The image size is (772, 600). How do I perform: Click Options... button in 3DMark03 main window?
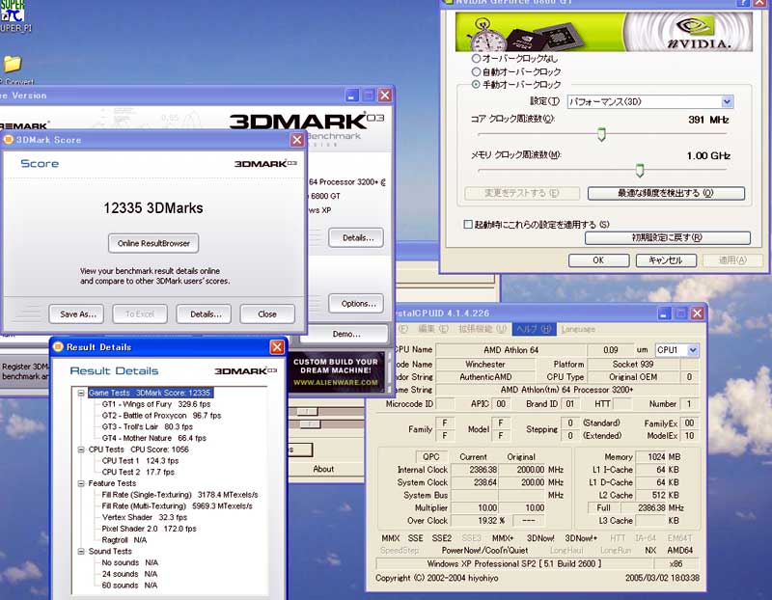[356, 304]
